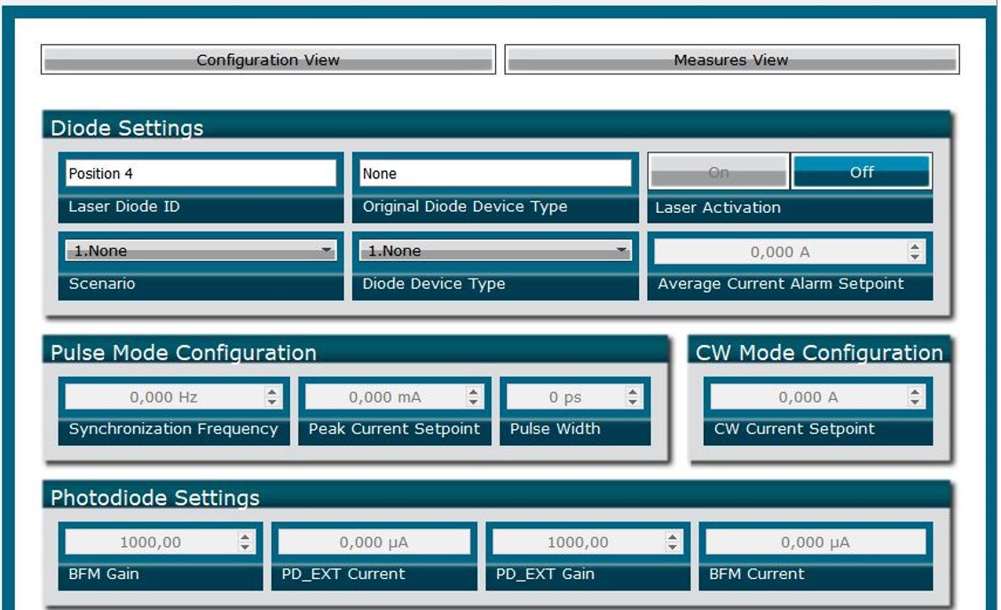
Task: Increase BFM Gain with up arrow
Action: [x=246, y=537]
